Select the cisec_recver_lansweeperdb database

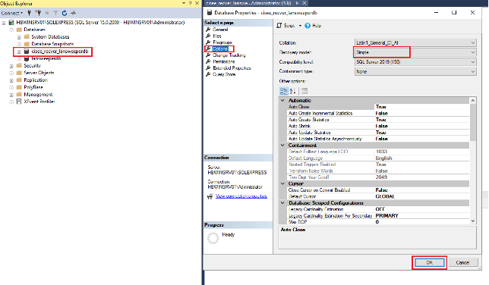pos(60,52)
